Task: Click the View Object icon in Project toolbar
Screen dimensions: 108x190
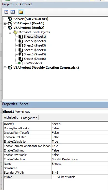Action: [x=12, y=12]
